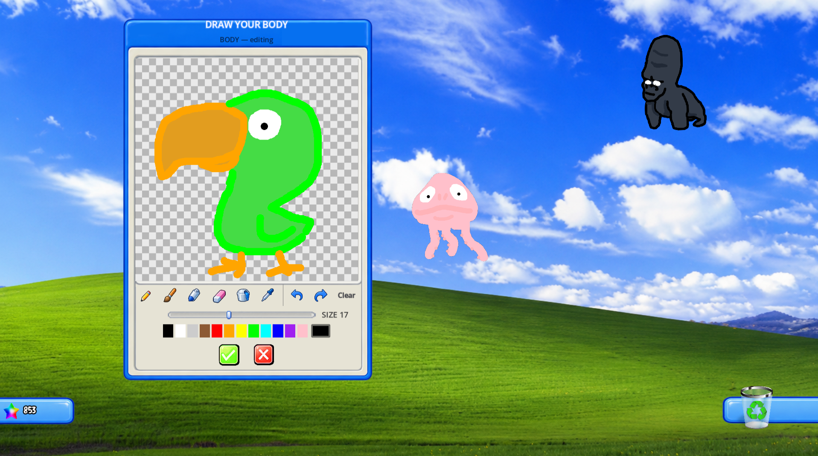Pick the cyan color swatch

pos(266,331)
